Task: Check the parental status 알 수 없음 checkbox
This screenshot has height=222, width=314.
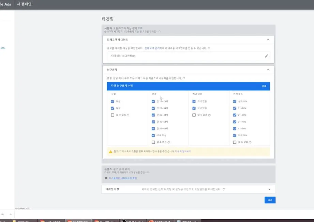Action: click(194, 115)
